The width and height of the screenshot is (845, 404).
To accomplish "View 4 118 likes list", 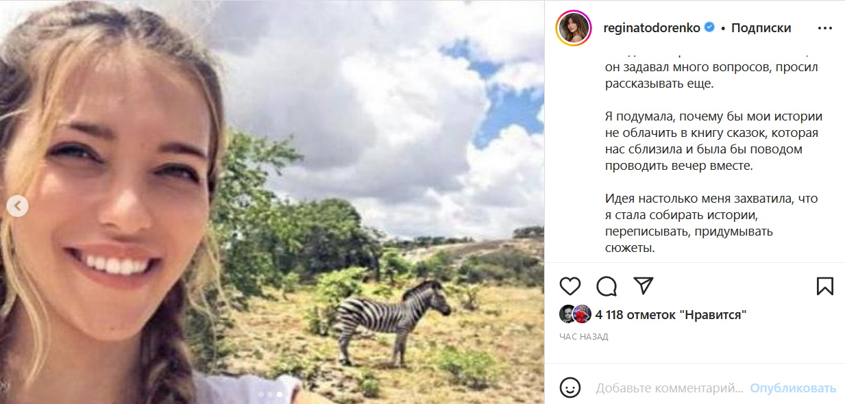I will [x=671, y=315].
